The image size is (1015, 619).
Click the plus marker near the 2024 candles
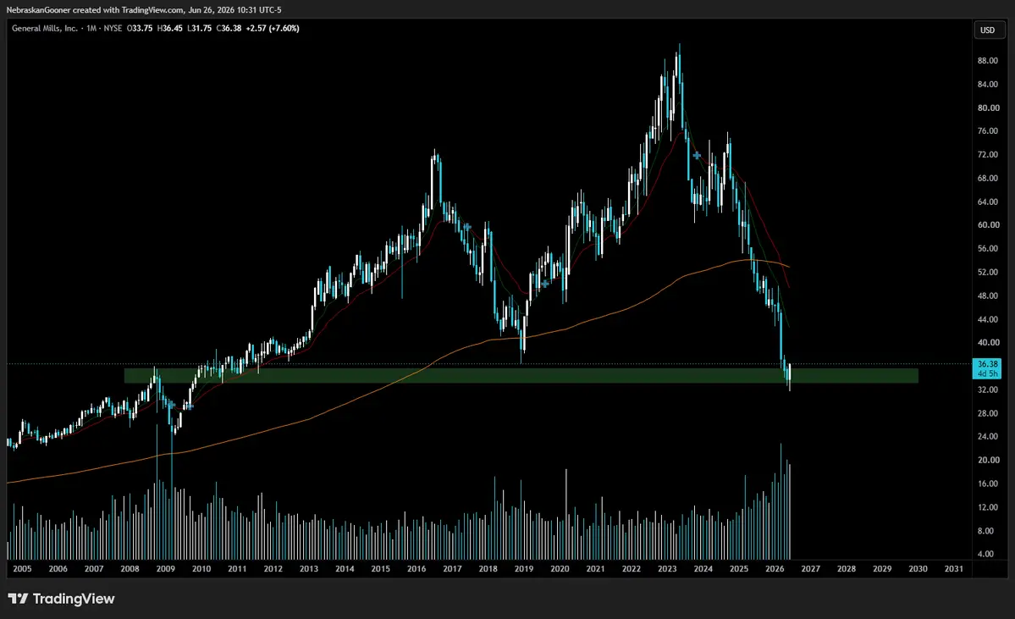point(697,156)
